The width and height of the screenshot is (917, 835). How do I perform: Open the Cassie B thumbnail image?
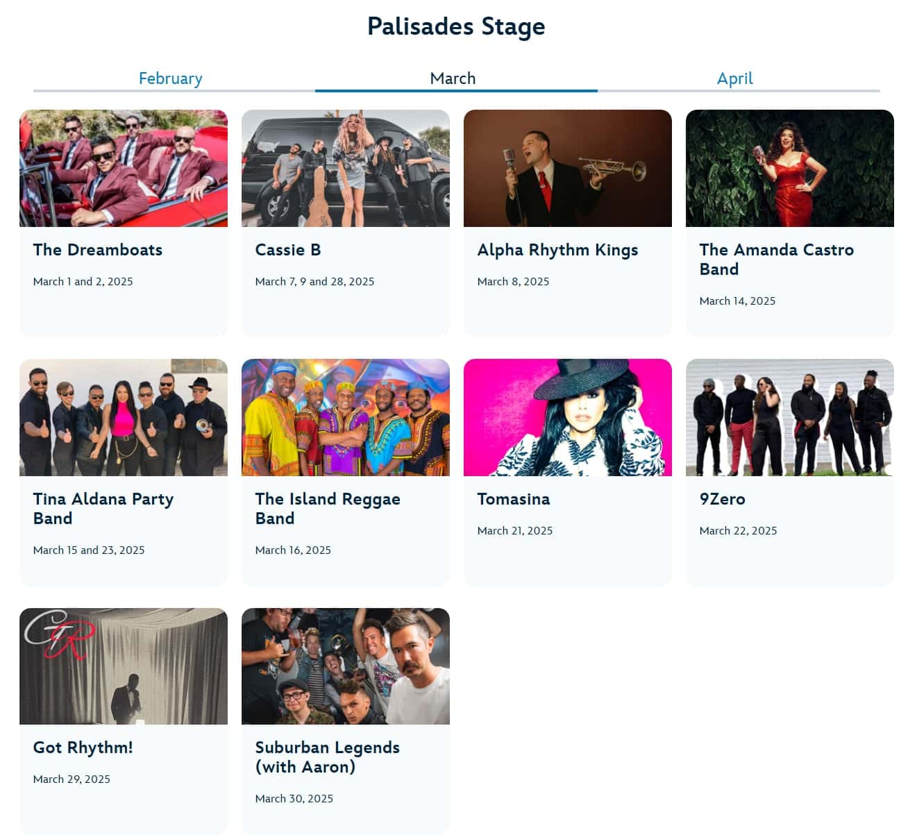tap(346, 168)
